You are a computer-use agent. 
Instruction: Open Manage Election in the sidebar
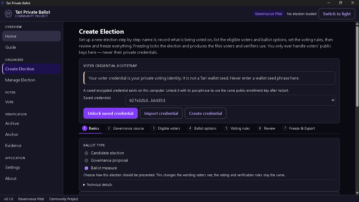coord(31,80)
